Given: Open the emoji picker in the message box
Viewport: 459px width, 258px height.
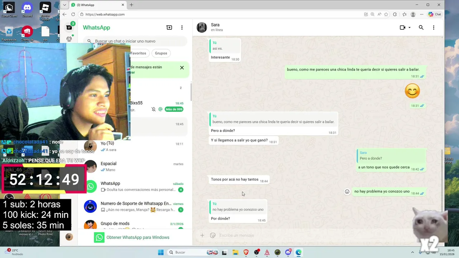Looking at the screenshot, I should pyautogui.click(x=213, y=235).
